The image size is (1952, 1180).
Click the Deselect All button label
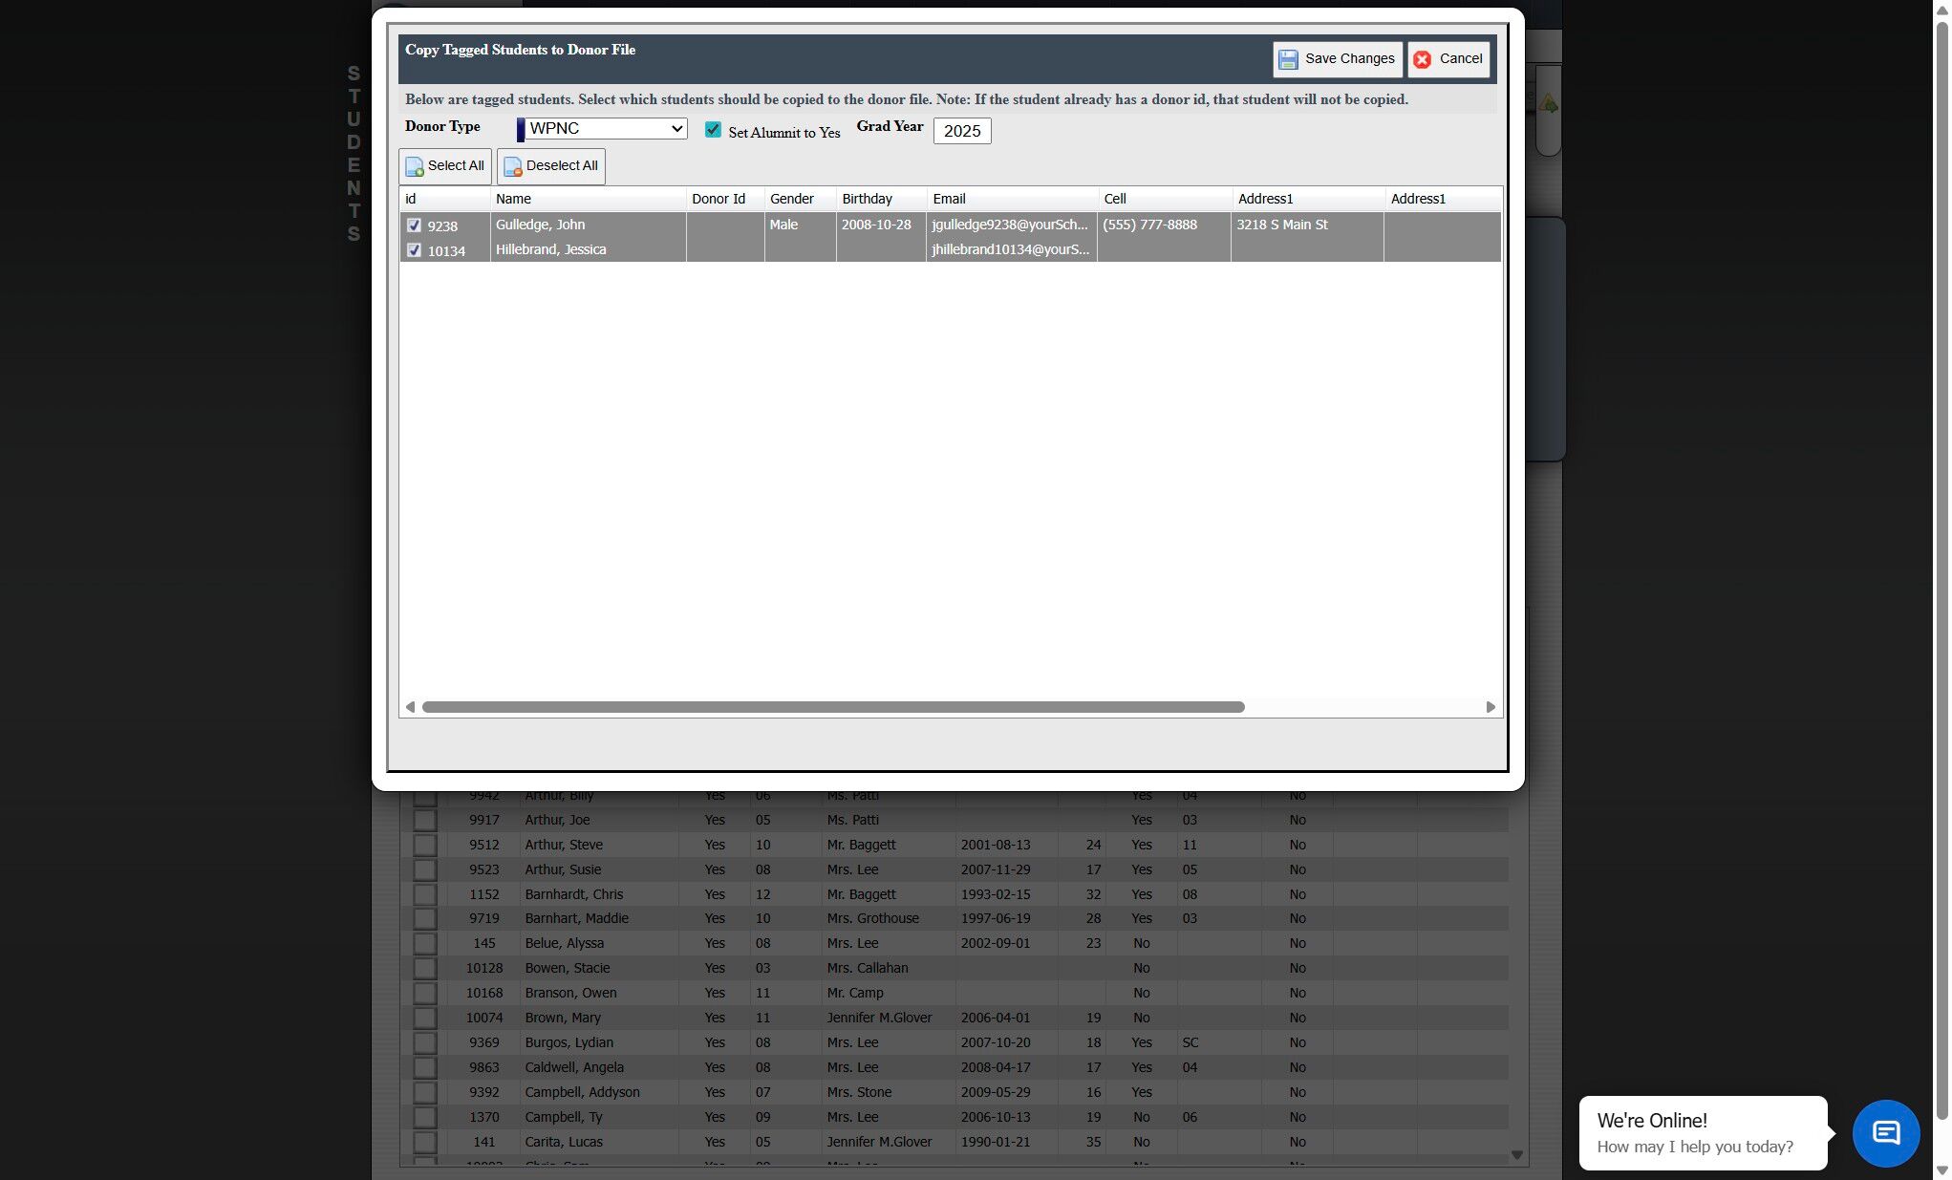pyautogui.click(x=562, y=166)
